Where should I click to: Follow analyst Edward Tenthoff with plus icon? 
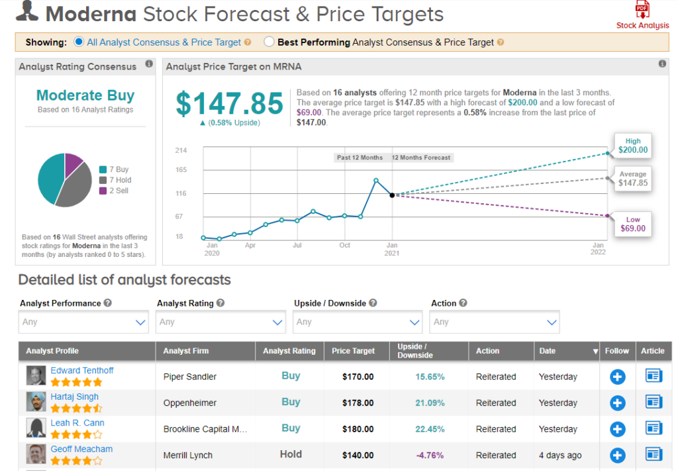[617, 377]
